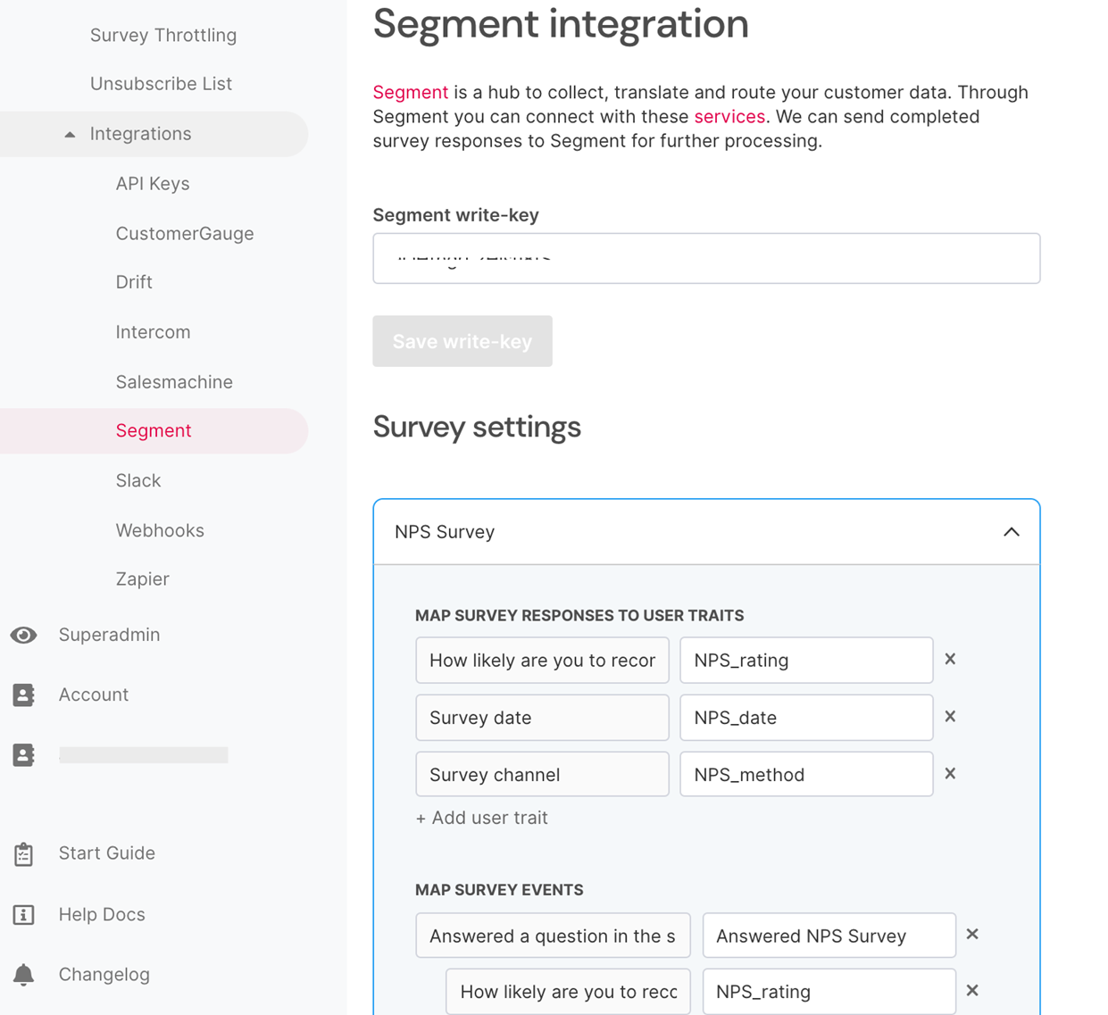
Task: Open Changelog via the bell icon
Action: [24, 974]
